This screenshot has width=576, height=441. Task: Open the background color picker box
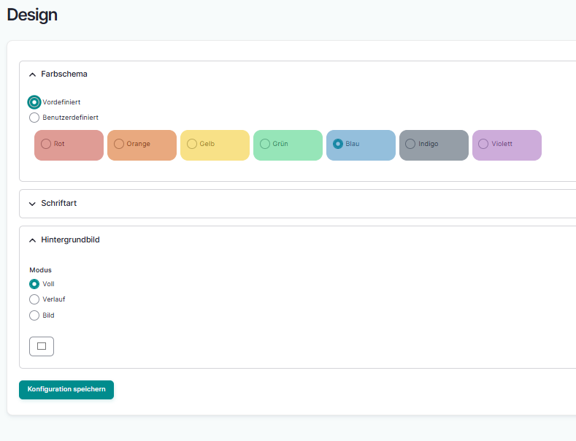[x=42, y=346]
